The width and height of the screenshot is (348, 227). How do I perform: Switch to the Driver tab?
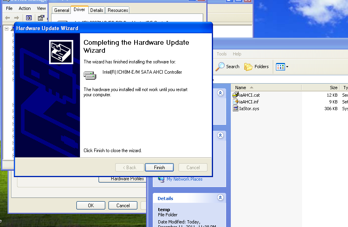[x=79, y=10]
